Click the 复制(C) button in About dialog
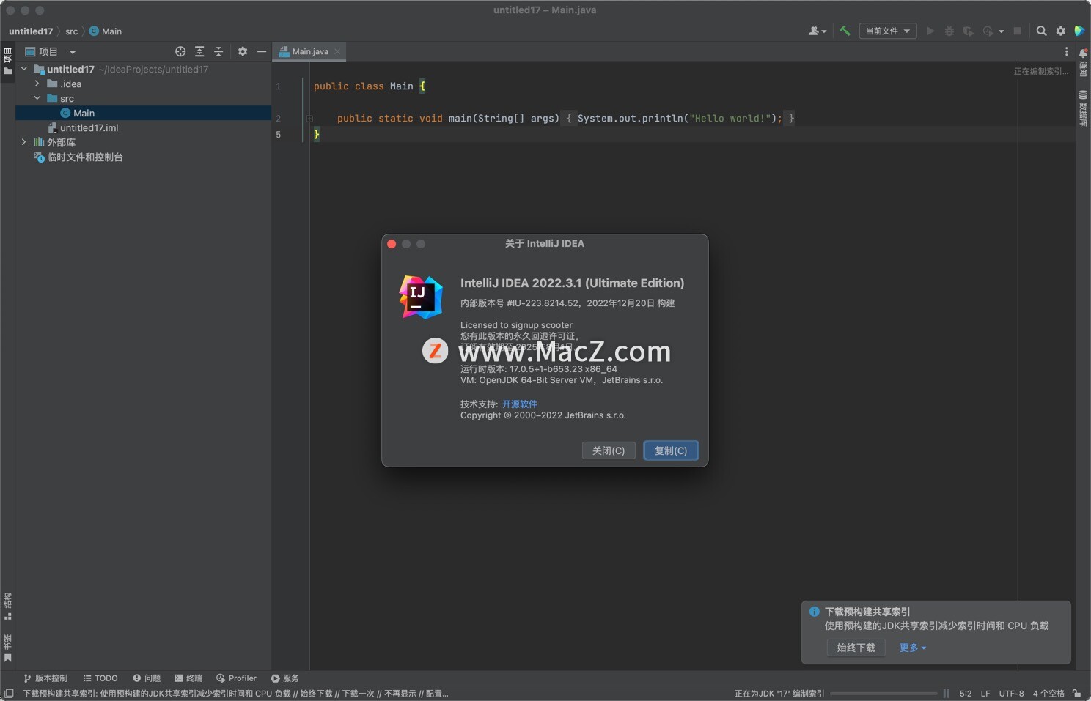This screenshot has width=1091, height=701. coord(671,450)
